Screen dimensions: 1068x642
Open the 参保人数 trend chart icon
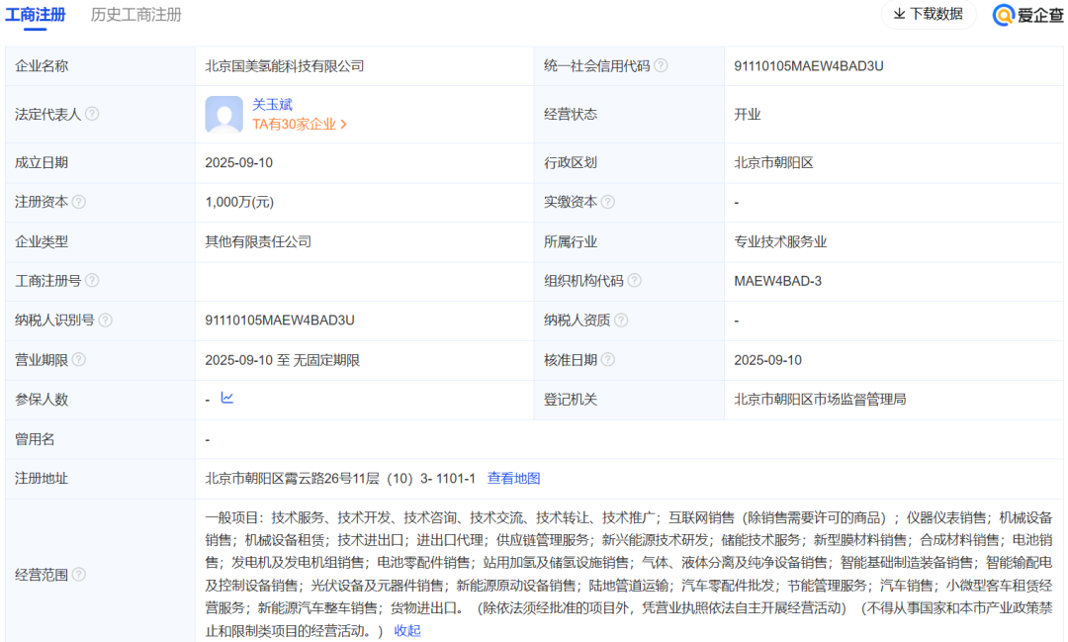pos(227,399)
